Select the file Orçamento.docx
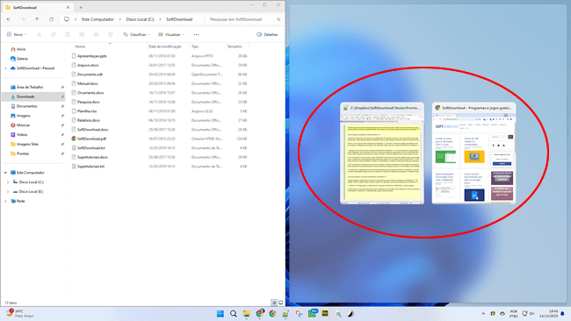Viewport: 571px width, 321px height. click(x=90, y=93)
